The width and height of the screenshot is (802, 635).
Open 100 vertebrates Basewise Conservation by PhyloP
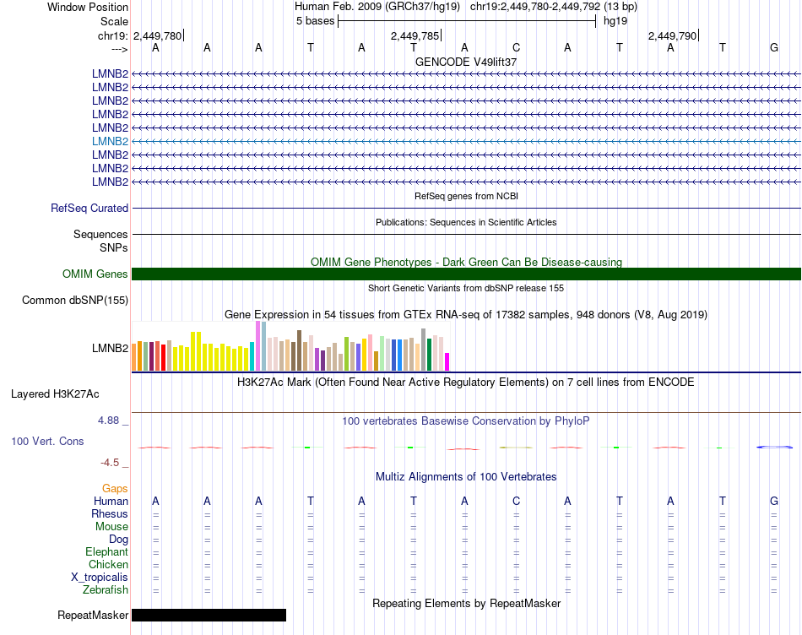[x=466, y=421]
